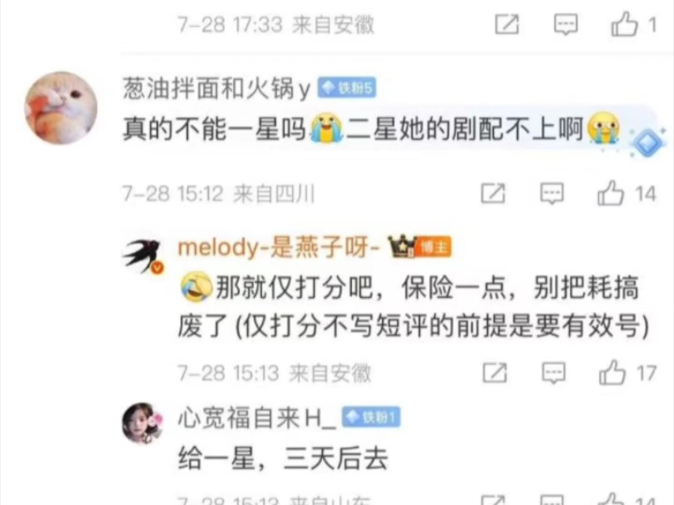Visit the melody-是燕子呀- username profile
This screenshot has height=505, width=674.
point(279,248)
